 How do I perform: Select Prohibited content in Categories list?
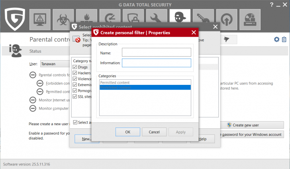(145, 87)
